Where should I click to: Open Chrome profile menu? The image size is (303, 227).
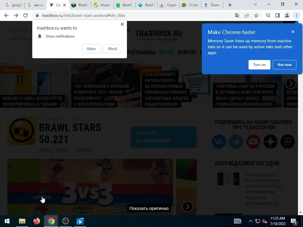pyautogui.click(x=287, y=15)
